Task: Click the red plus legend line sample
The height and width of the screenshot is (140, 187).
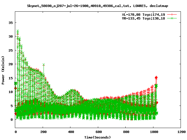Action: [x=172, y=15]
